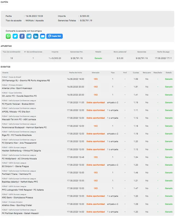The image size is (175, 218).
Task: Click odds 1.35 in Atletico Grau row
Action: pyautogui.click(x=136, y=204)
